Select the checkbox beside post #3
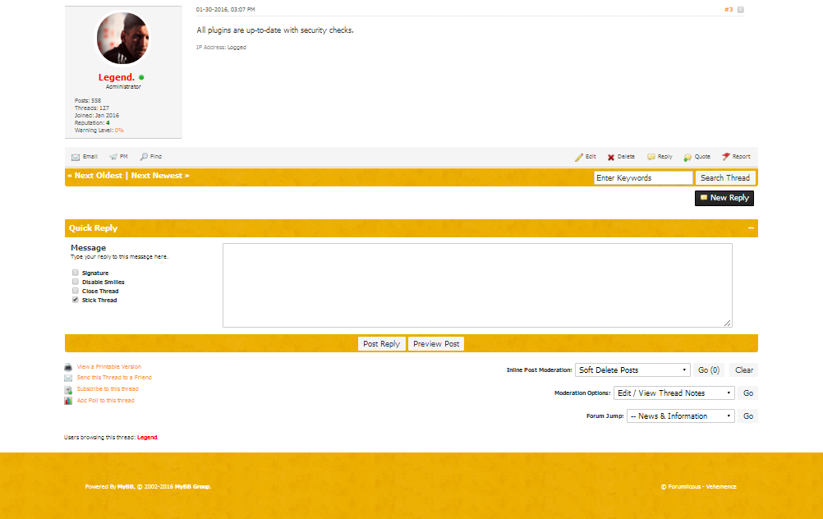Image resolution: width=823 pixels, height=519 pixels. (741, 10)
